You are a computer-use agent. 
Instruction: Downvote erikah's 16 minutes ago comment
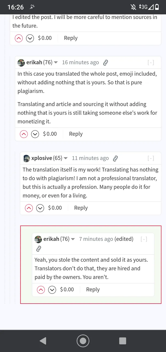(35, 134)
